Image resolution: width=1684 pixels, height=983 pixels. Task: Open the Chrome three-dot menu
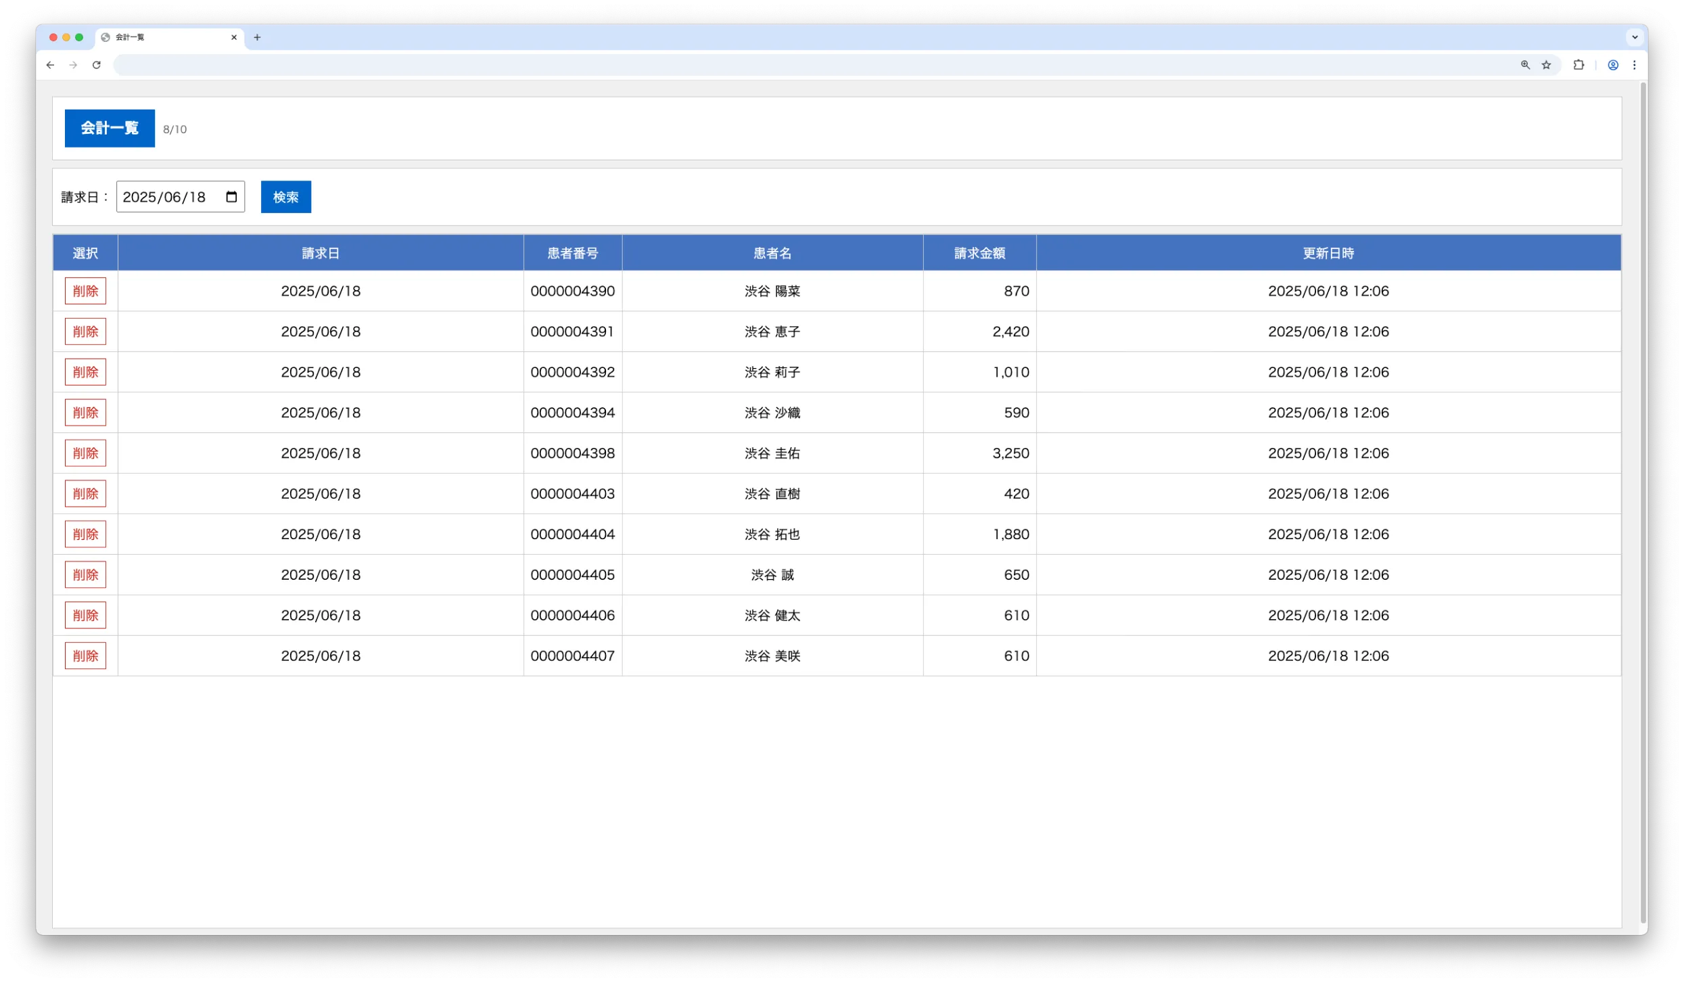click(x=1635, y=65)
